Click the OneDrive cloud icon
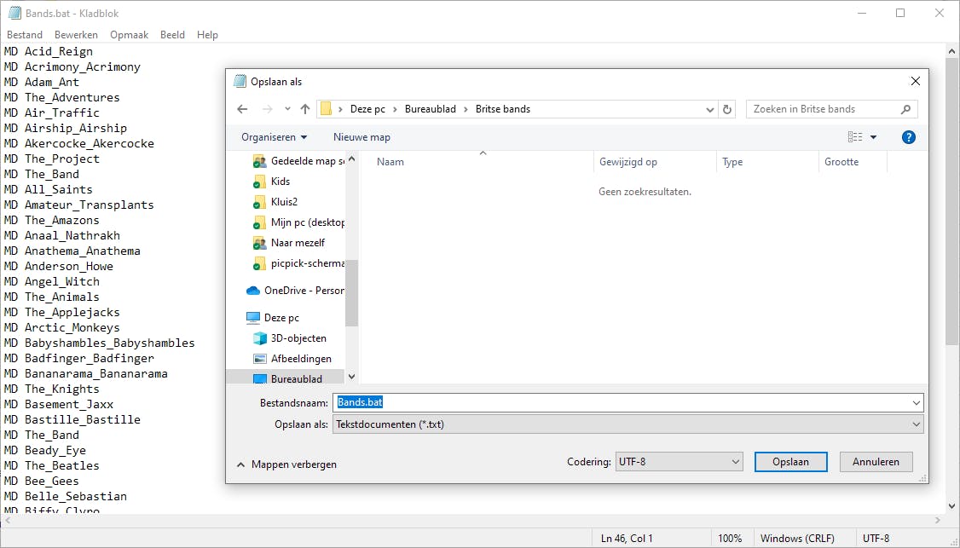The width and height of the screenshot is (960, 548). 253,291
